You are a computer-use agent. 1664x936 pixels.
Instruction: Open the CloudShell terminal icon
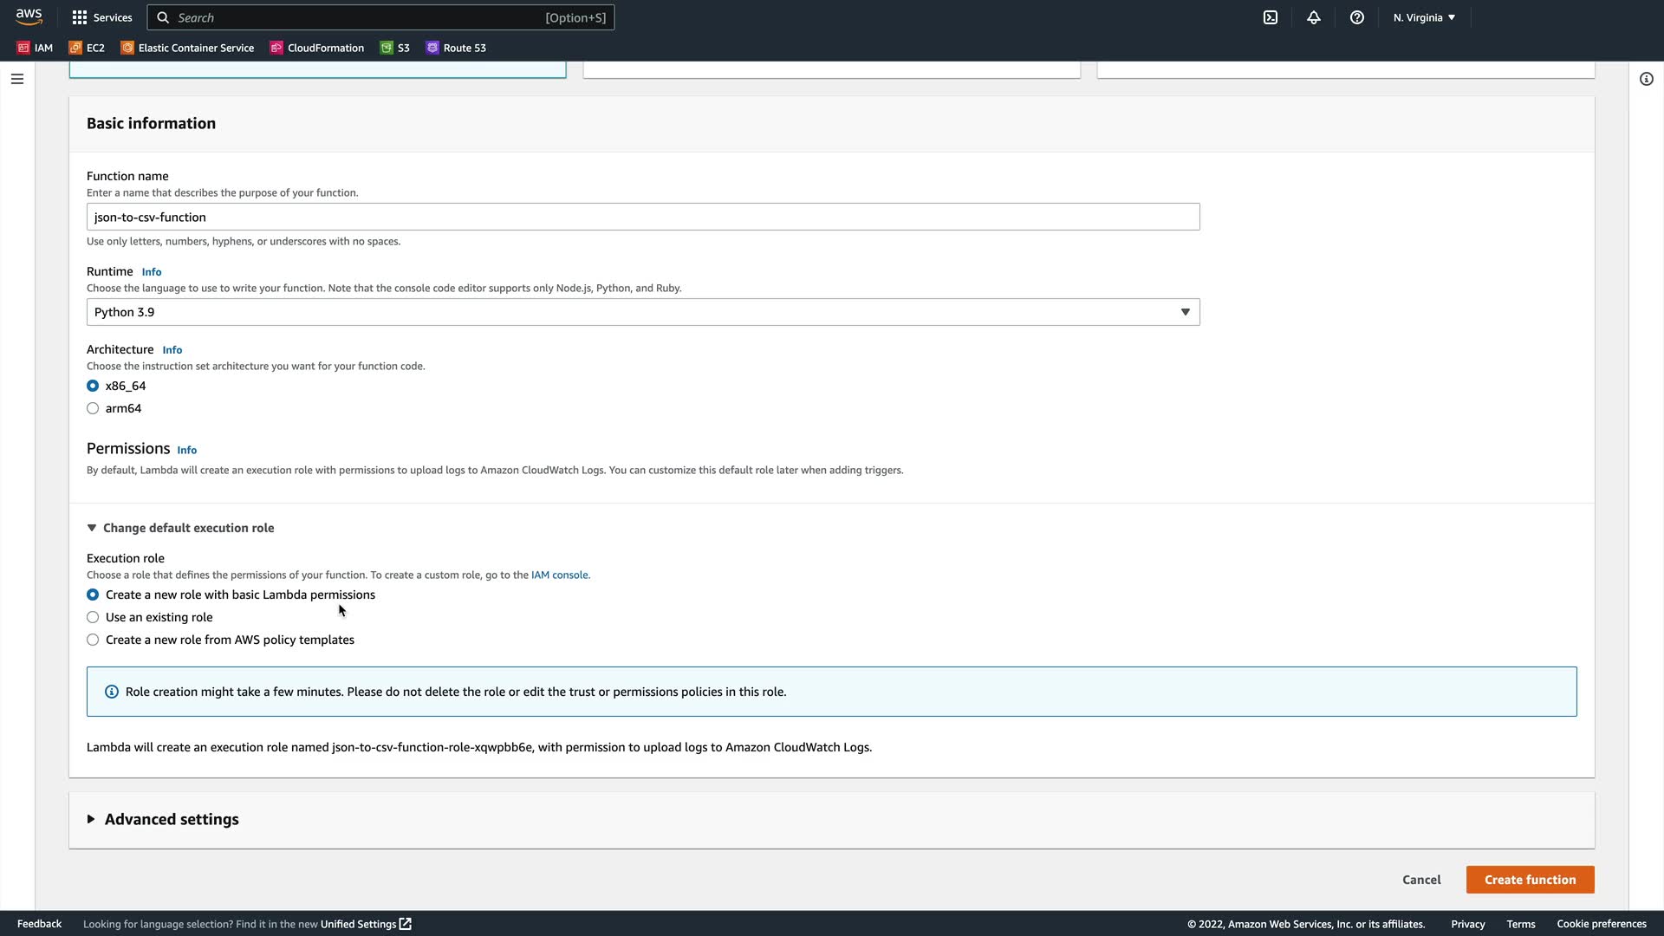click(1271, 17)
